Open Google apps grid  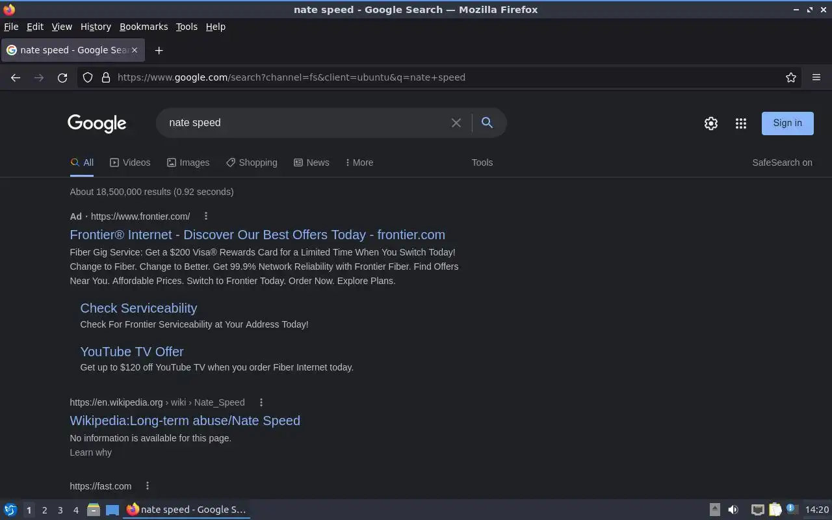click(x=741, y=123)
